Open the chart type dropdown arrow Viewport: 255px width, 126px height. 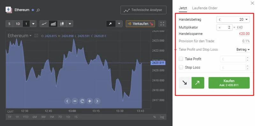tap(70, 24)
